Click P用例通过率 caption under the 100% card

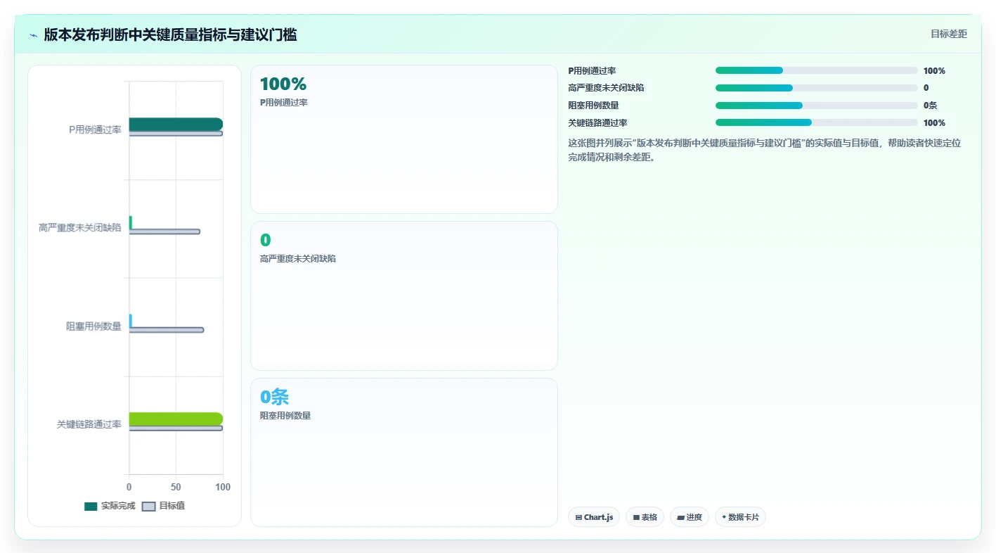click(284, 103)
